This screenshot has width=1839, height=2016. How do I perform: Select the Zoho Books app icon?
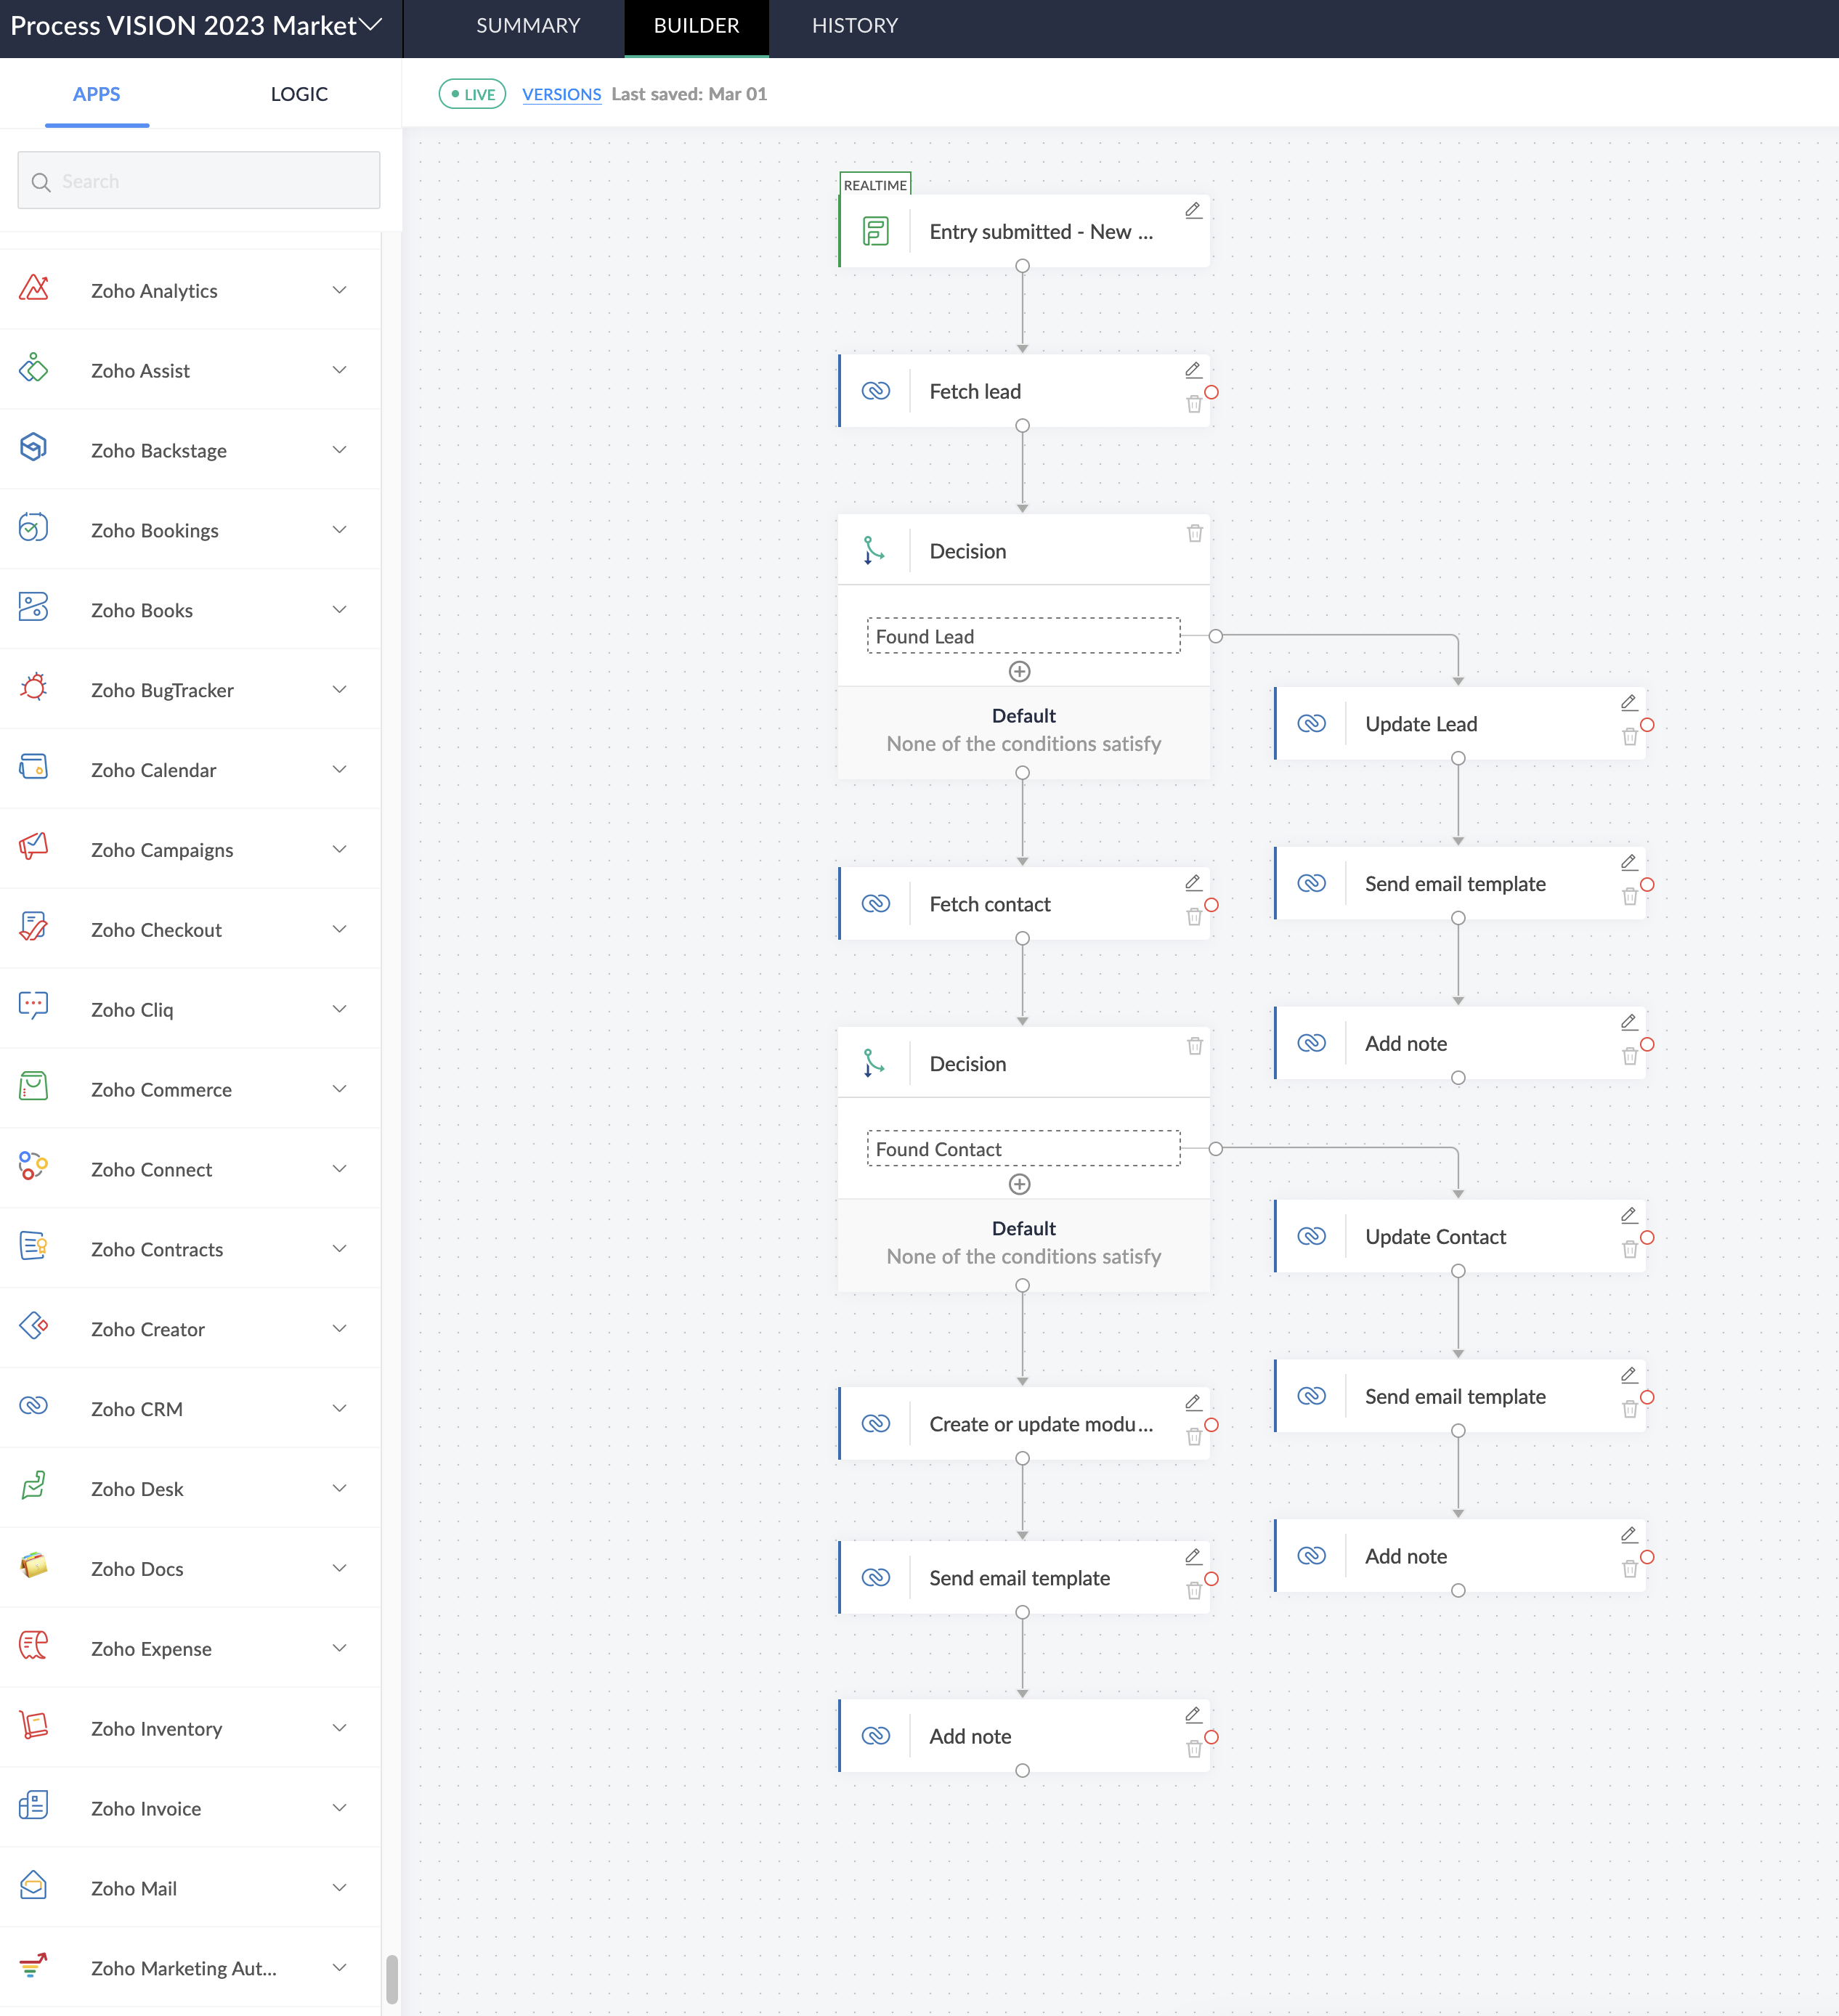point(34,608)
